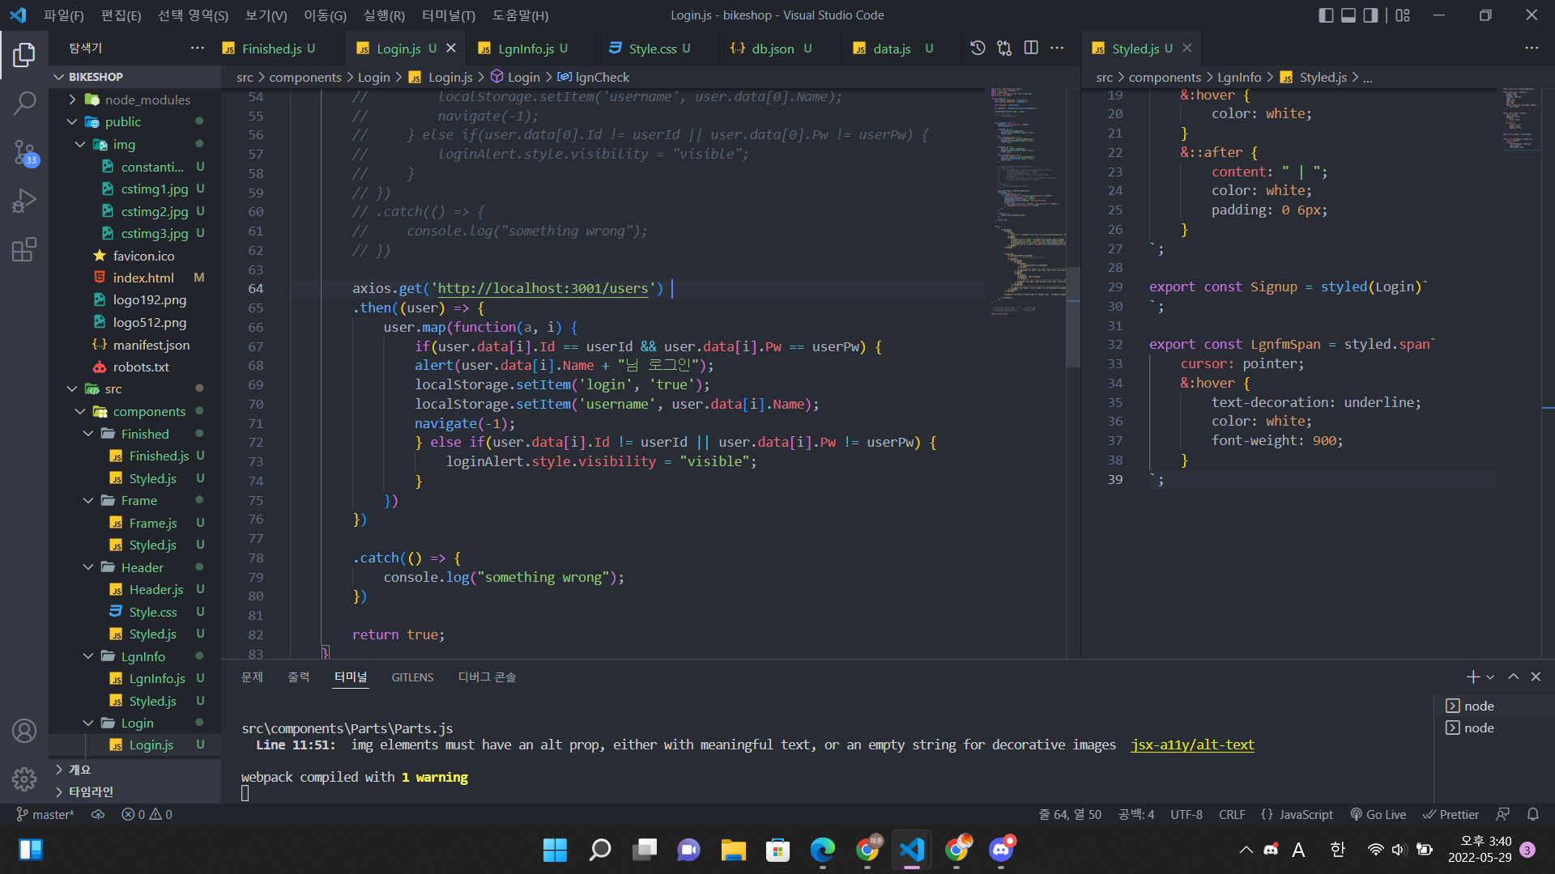Open timeline history icon in editor toolbar
Viewport: 1555px width, 874px height.
(x=978, y=49)
